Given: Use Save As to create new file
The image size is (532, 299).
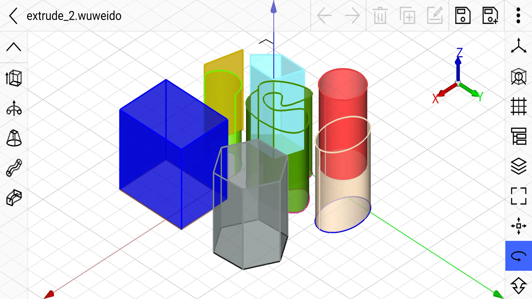Looking at the screenshot, I should click(490, 16).
